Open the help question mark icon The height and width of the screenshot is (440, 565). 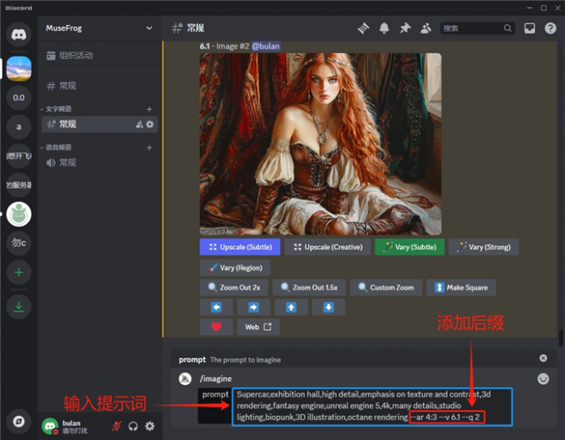pyautogui.click(x=550, y=28)
